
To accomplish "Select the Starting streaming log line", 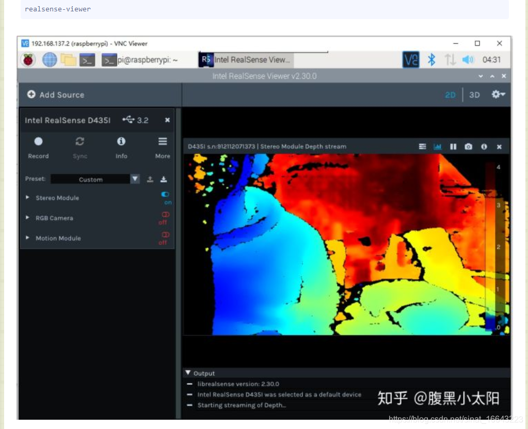I will click(x=242, y=405).
